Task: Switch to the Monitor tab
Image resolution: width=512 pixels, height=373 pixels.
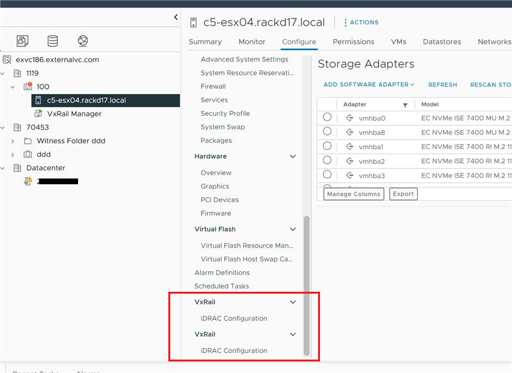Action: coord(252,42)
